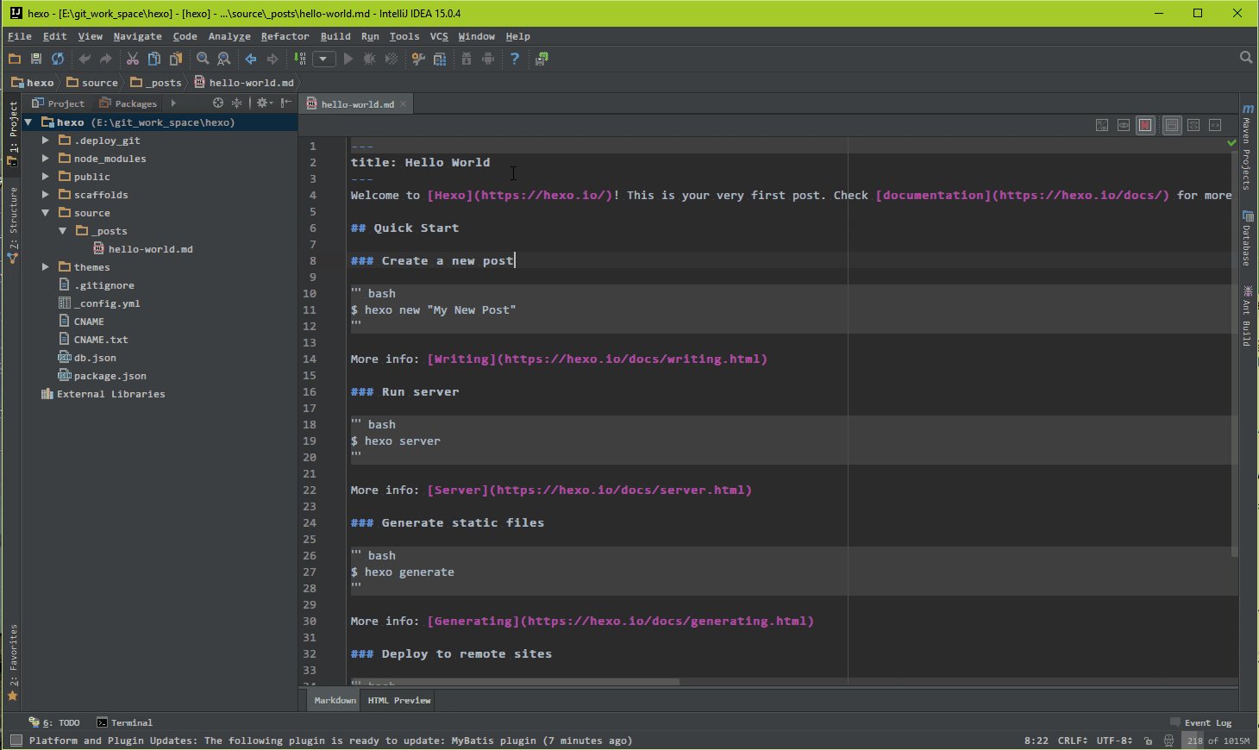This screenshot has width=1259, height=750.
Task: Open Project Structure icon
Action: [440, 59]
